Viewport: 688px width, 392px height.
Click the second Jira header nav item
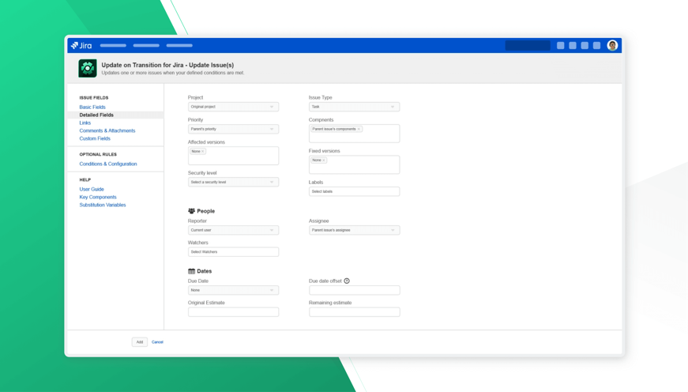pos(146,45)
